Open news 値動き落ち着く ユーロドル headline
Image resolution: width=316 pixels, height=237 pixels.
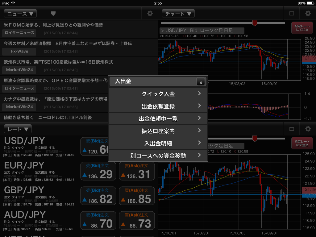pyautogui.click(x=48, y=118)
